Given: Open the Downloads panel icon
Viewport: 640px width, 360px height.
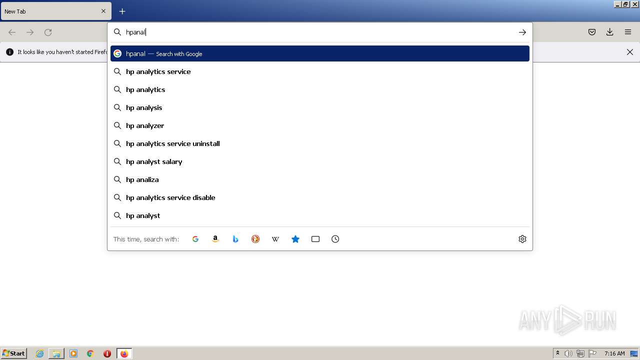Looking at the screenshot, I should 610,32.
